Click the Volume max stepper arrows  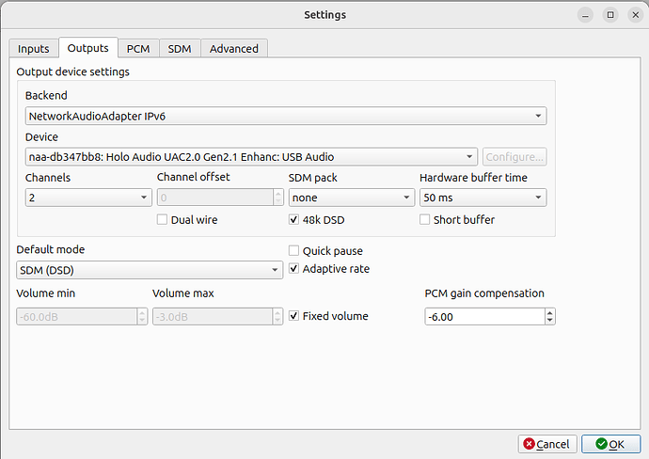point(277,317)
